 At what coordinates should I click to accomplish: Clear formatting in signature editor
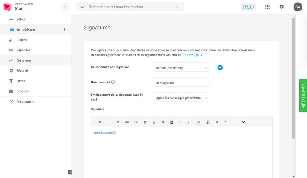208,122
